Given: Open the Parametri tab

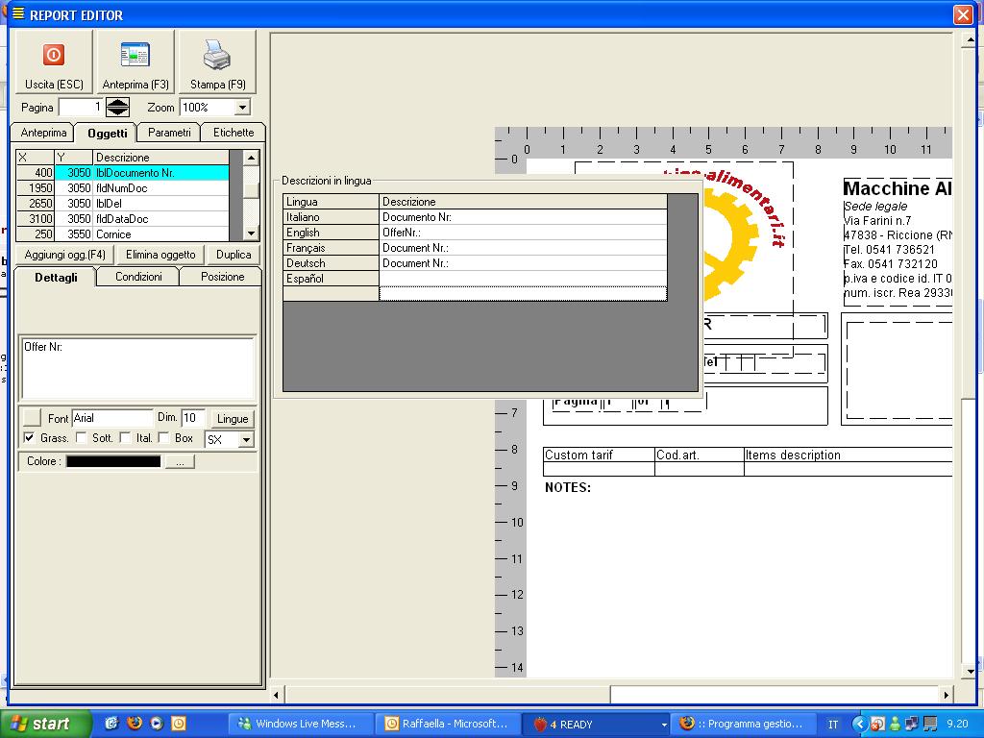Looking at the screenshot, I should coord(169,133).
